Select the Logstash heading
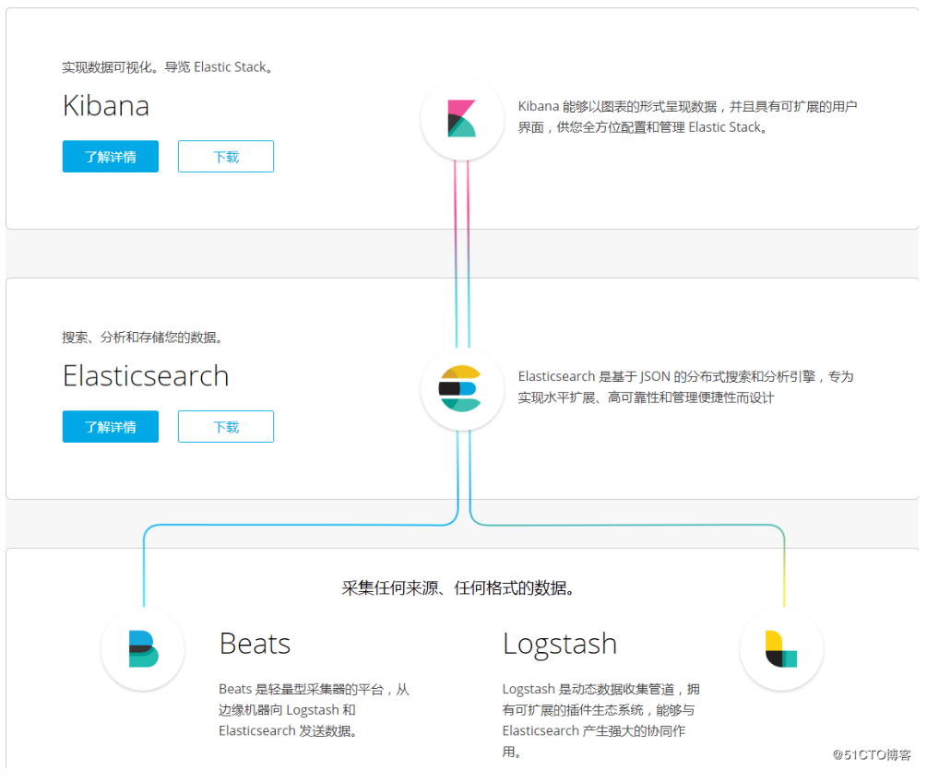Viewport: 927px width, 782px height. point(560,645)
